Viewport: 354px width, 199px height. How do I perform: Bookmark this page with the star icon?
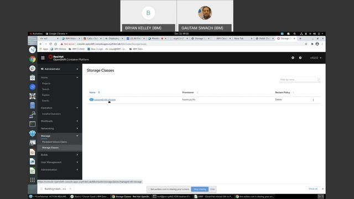[x=306, y=44]
